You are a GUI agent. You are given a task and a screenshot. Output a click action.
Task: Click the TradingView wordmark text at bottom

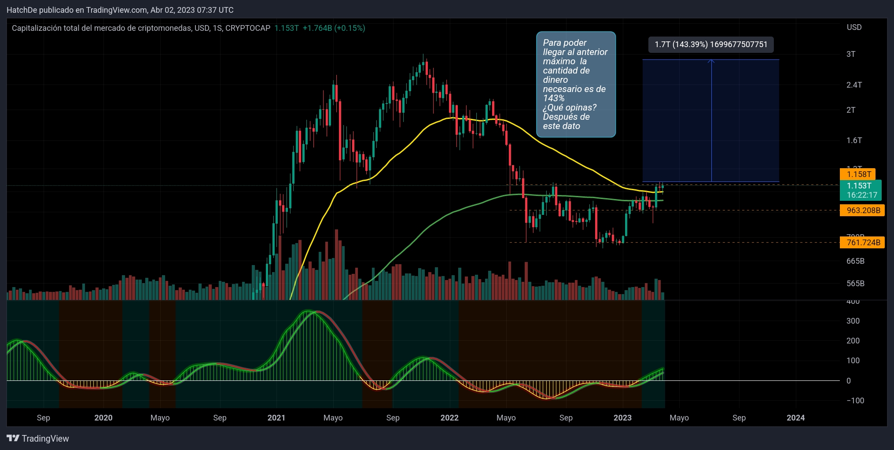pyautogui.click(x=45, y=439)
